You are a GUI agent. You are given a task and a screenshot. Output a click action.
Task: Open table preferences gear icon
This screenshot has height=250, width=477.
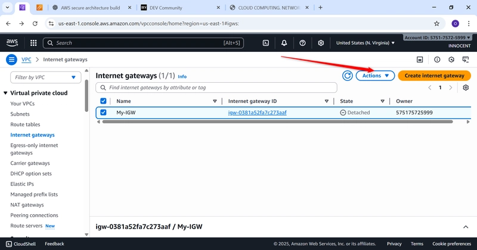pyautogui.click(x=466, y=87)
